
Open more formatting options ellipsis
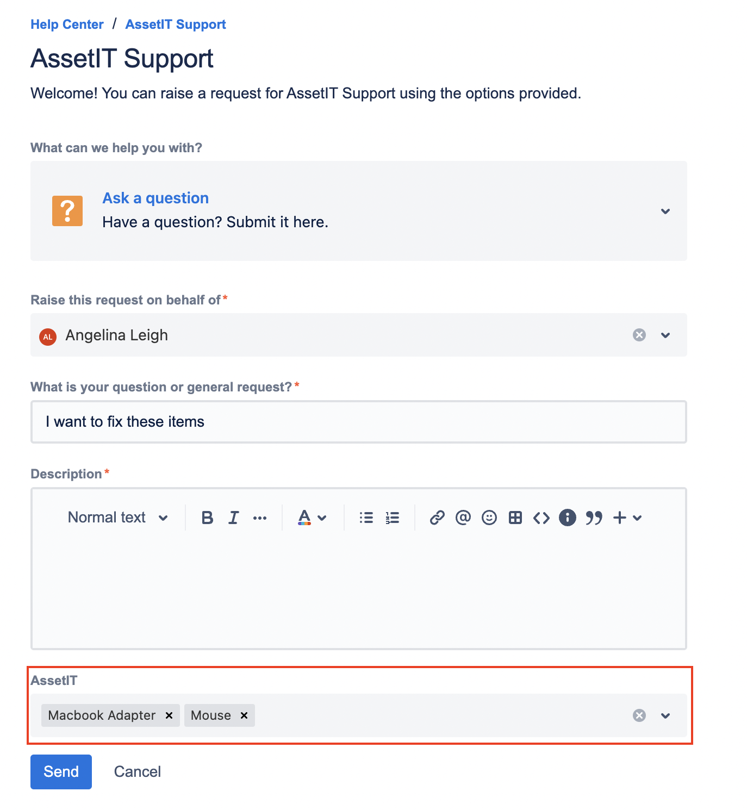tap(260, 518)
